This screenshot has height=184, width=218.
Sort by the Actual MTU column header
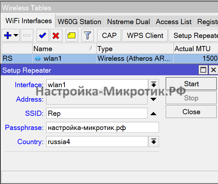coord(196,49)
